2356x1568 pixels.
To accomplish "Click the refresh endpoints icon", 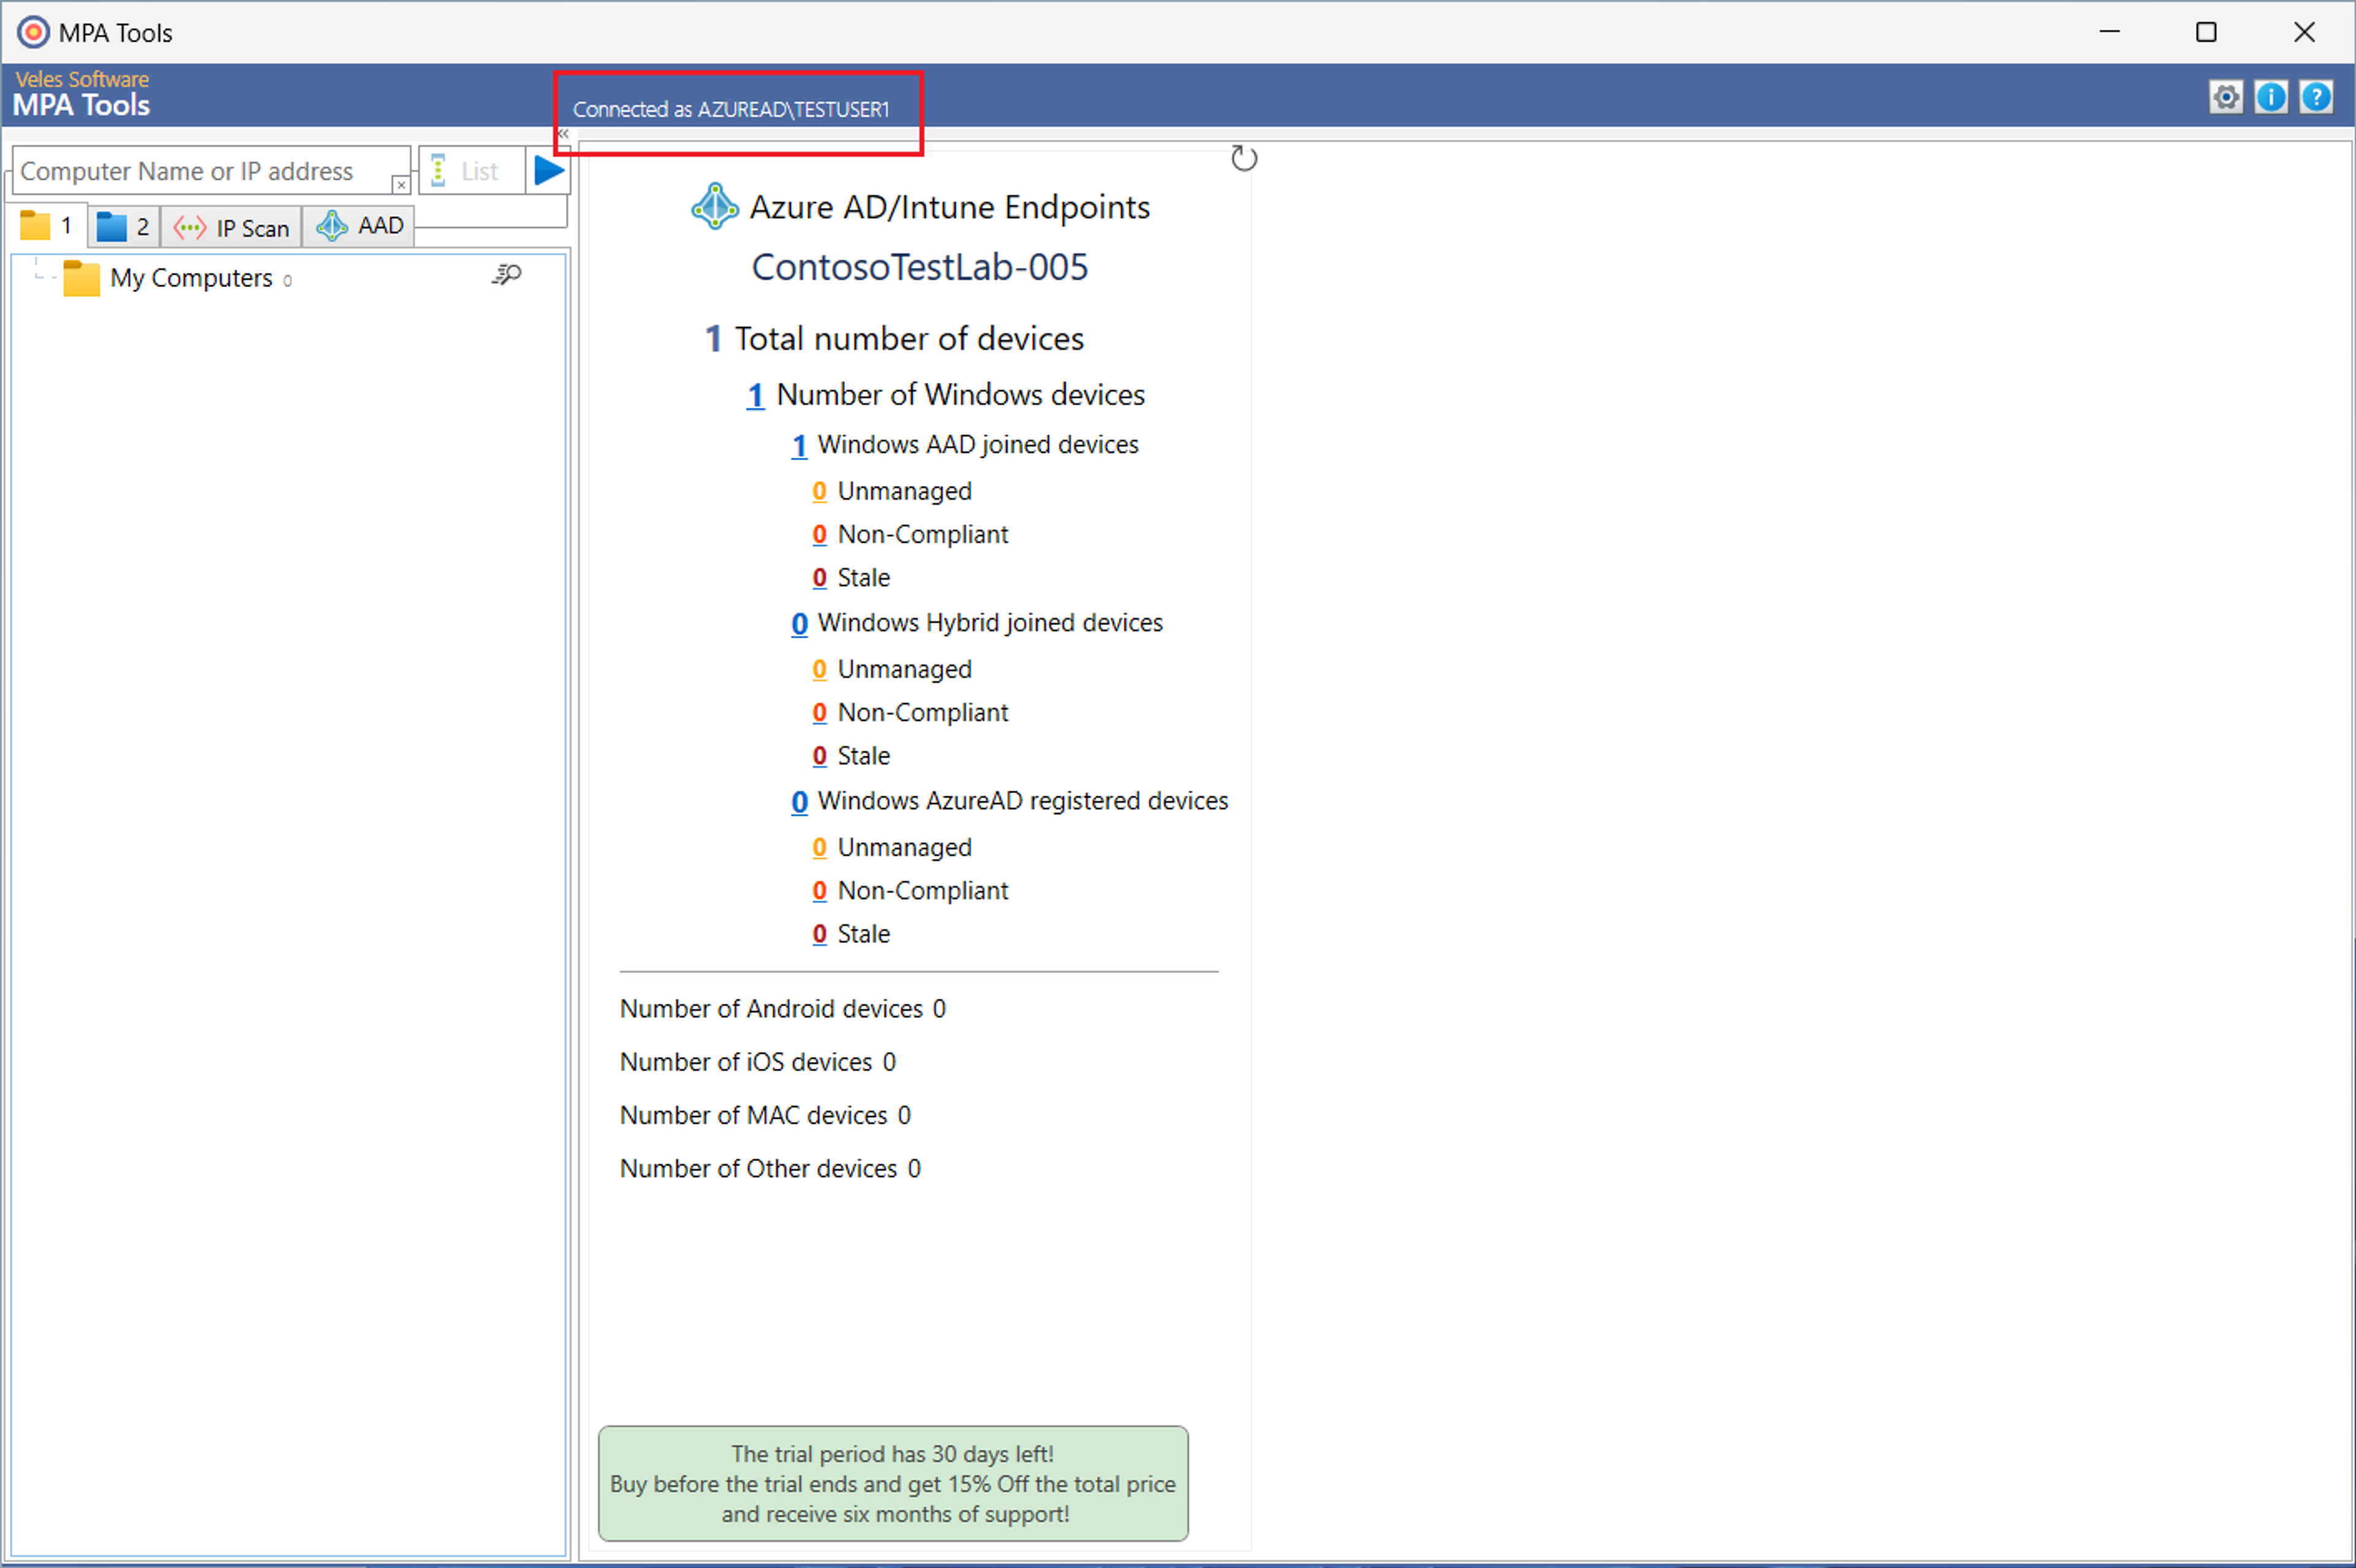I will click(1244, 158).
